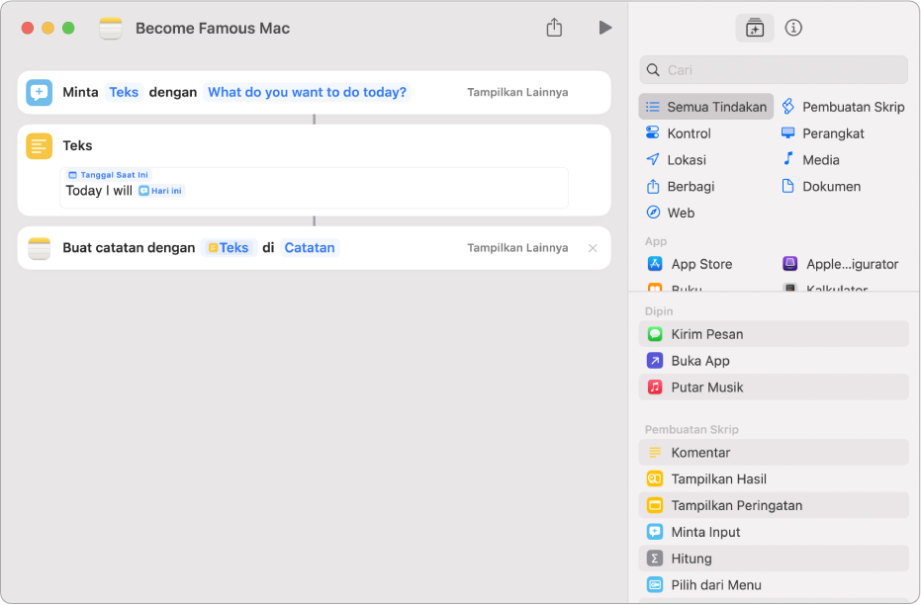Click the Putar Musik music icon
The height and width of the screenshot is (605, 921).
pos(655,388)
